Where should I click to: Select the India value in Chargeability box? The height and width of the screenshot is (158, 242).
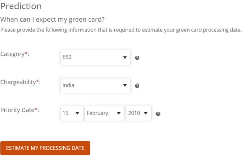[x=68, y=86]
